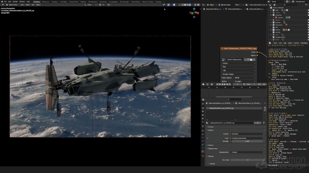The width and height of the screenshot is (309, 173).
Task: Open the Single Image source dropdown
Action: point(239,74)
